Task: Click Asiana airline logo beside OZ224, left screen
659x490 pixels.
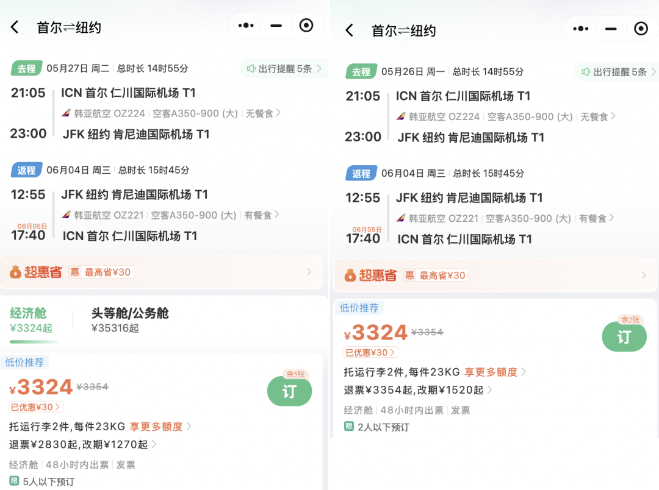Action: [x=67, y=113]
